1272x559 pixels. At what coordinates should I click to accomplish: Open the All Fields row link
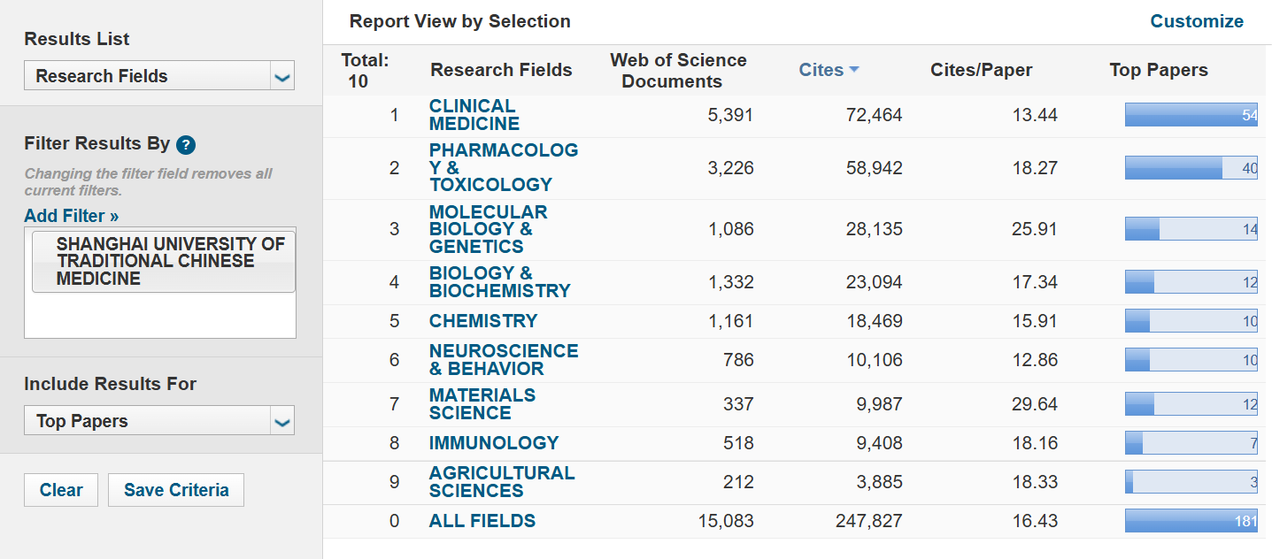(482, 521)
